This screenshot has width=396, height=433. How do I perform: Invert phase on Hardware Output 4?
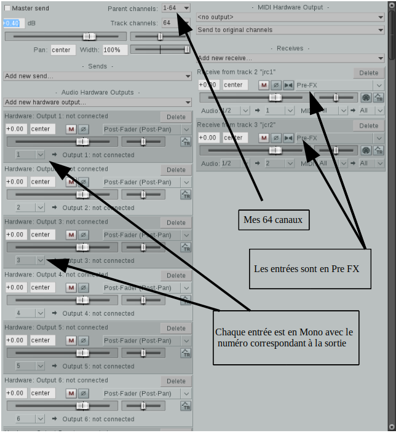83,287
